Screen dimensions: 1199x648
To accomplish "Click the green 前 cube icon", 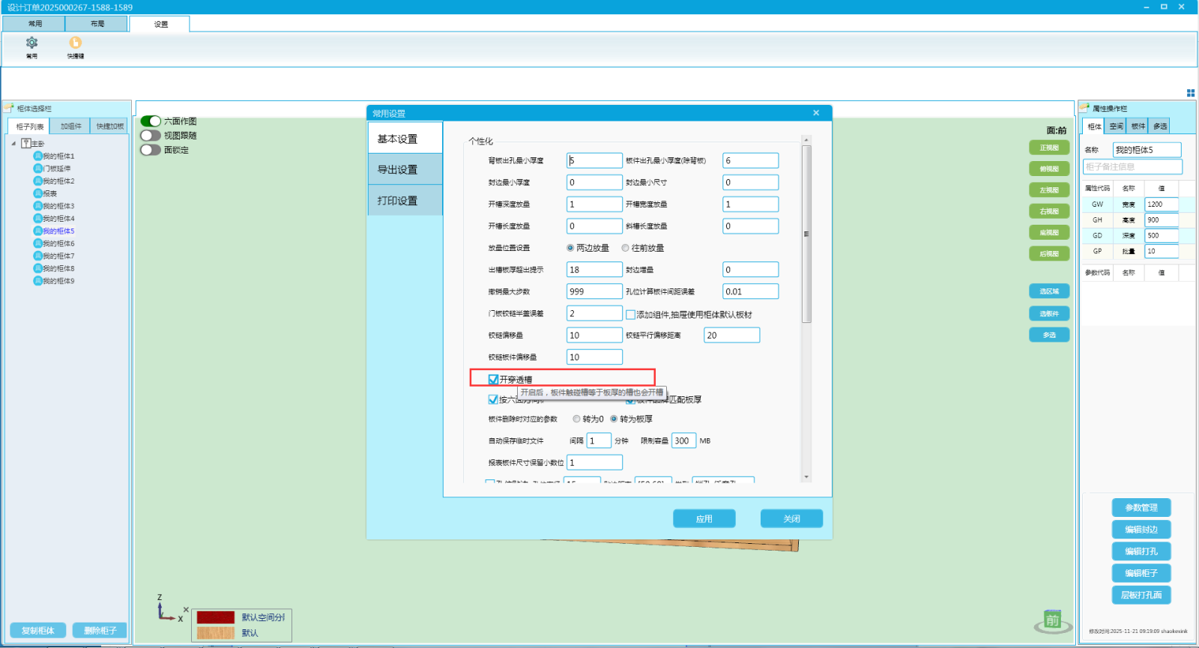I will coord(1052,620).
